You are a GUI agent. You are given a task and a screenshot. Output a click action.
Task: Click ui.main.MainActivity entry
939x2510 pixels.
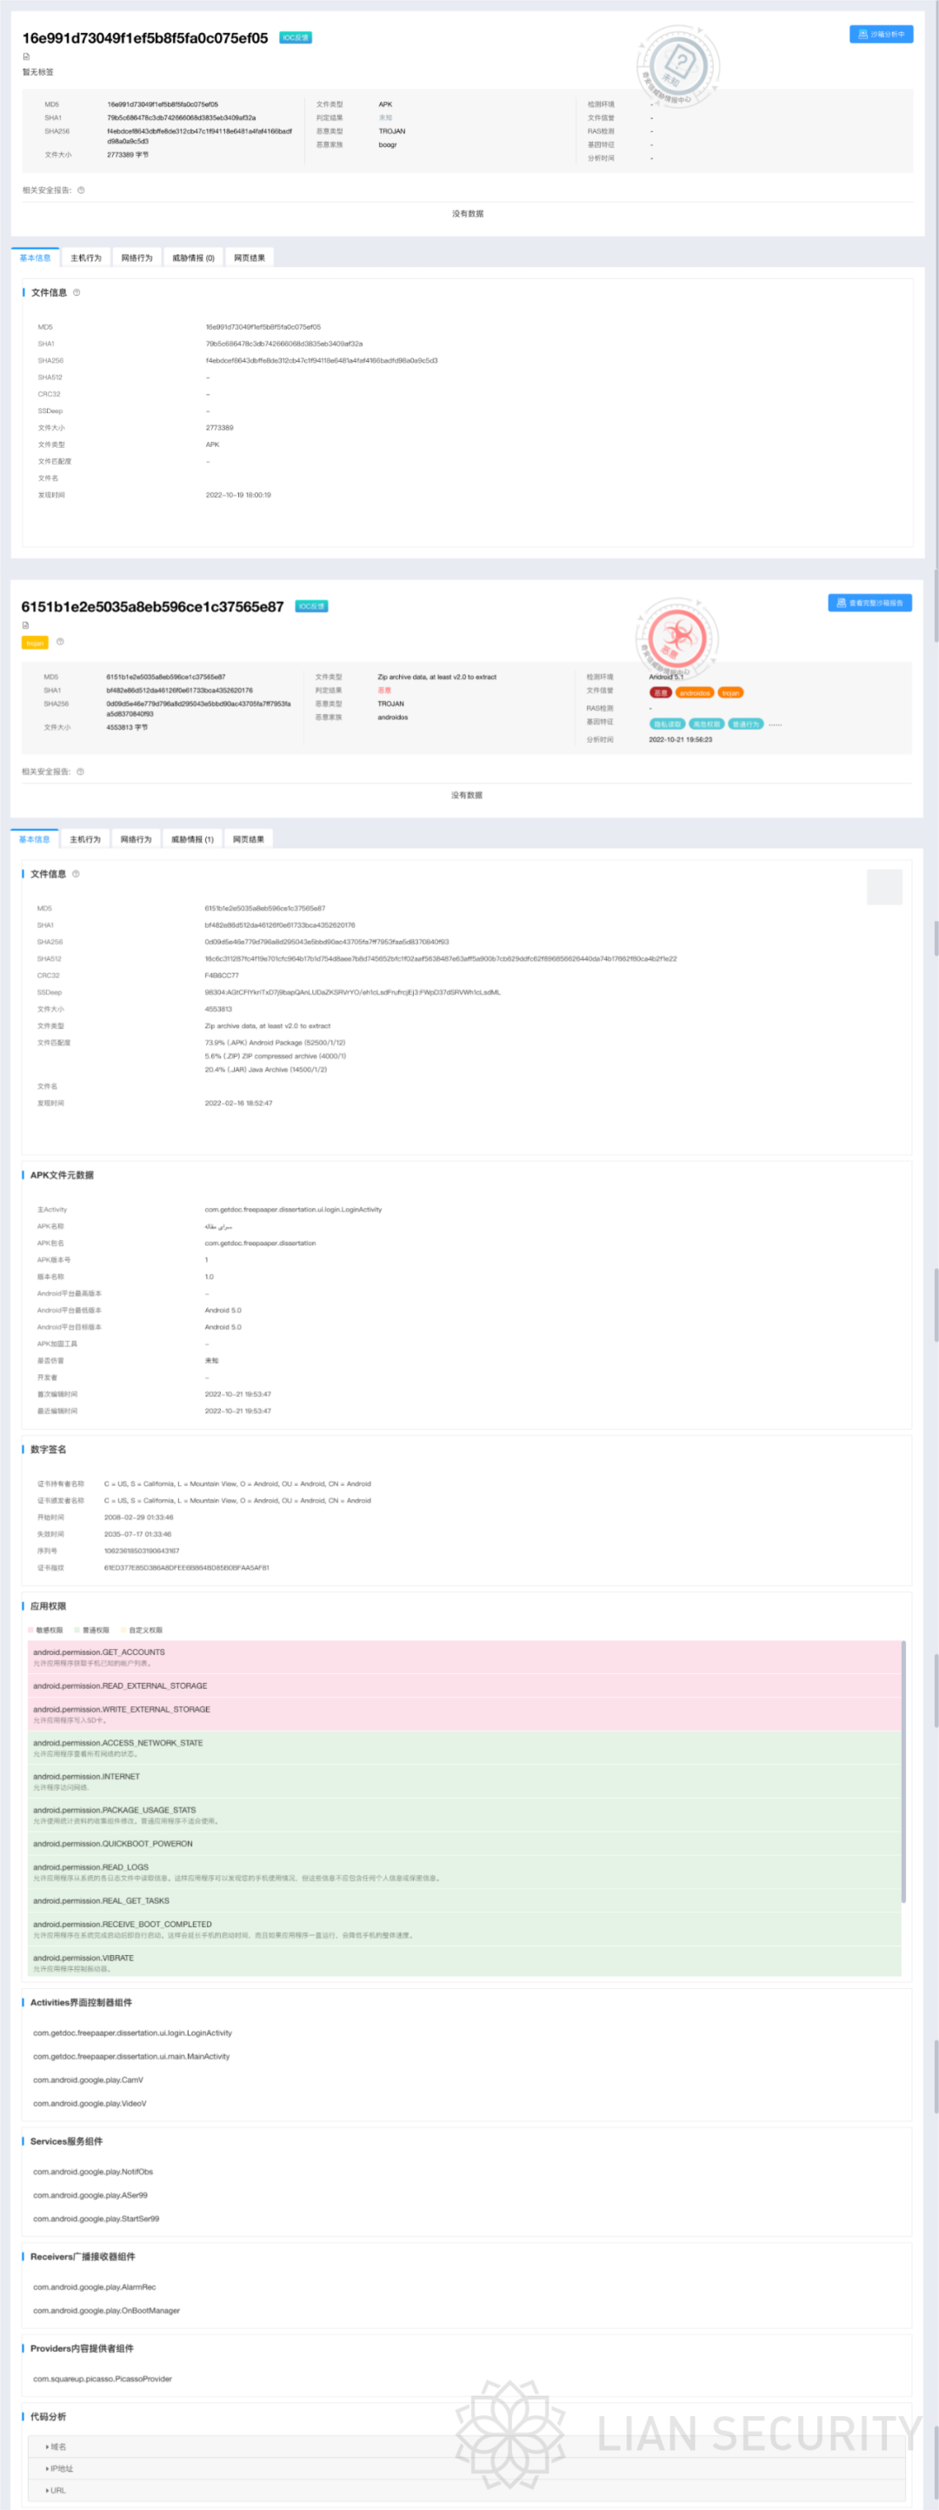point(131,2056)
